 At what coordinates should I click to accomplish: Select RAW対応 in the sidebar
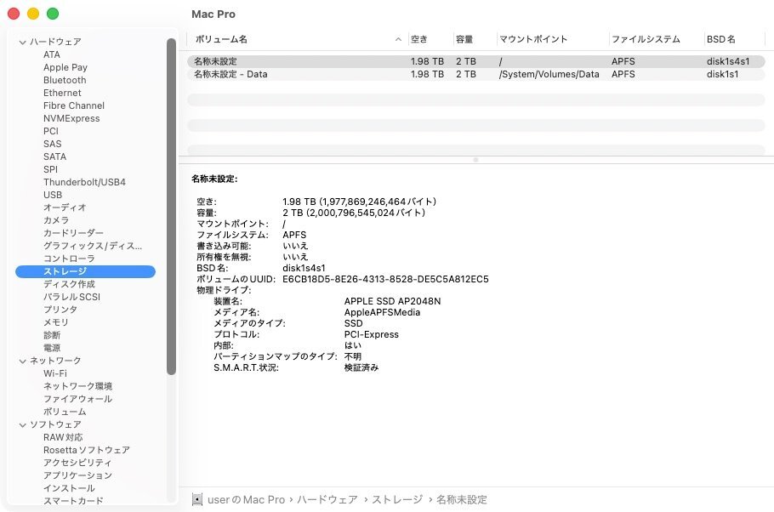coord(63,437)
